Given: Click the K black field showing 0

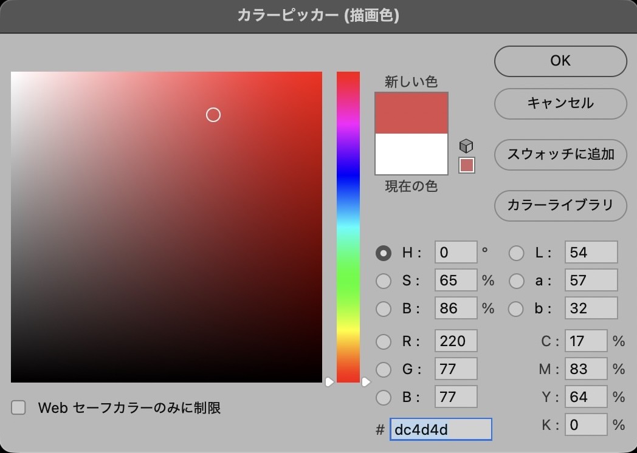Looking at the screenshot, I should point(586,424).
